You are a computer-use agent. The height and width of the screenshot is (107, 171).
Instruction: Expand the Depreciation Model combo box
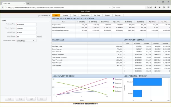tap(27, 41)
